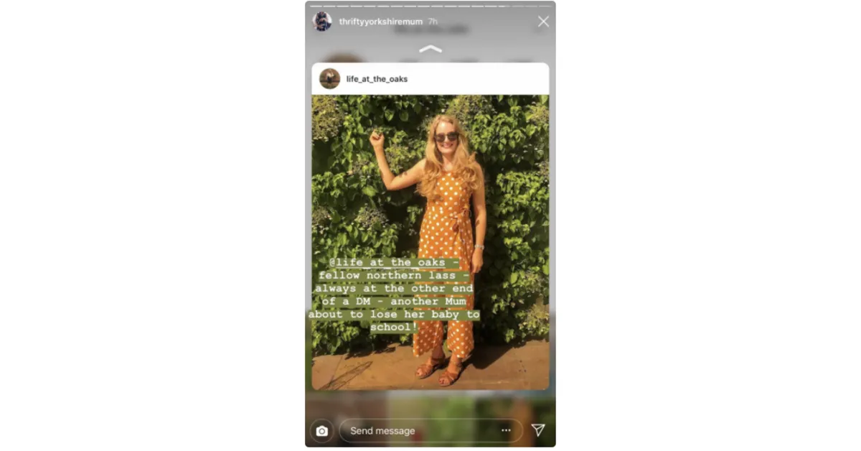Open the reshared photo of the woman in the polka dot dress

pos(430,243)
